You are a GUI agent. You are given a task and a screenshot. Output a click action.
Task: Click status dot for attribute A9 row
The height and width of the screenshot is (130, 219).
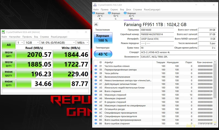tap(96, 109)
